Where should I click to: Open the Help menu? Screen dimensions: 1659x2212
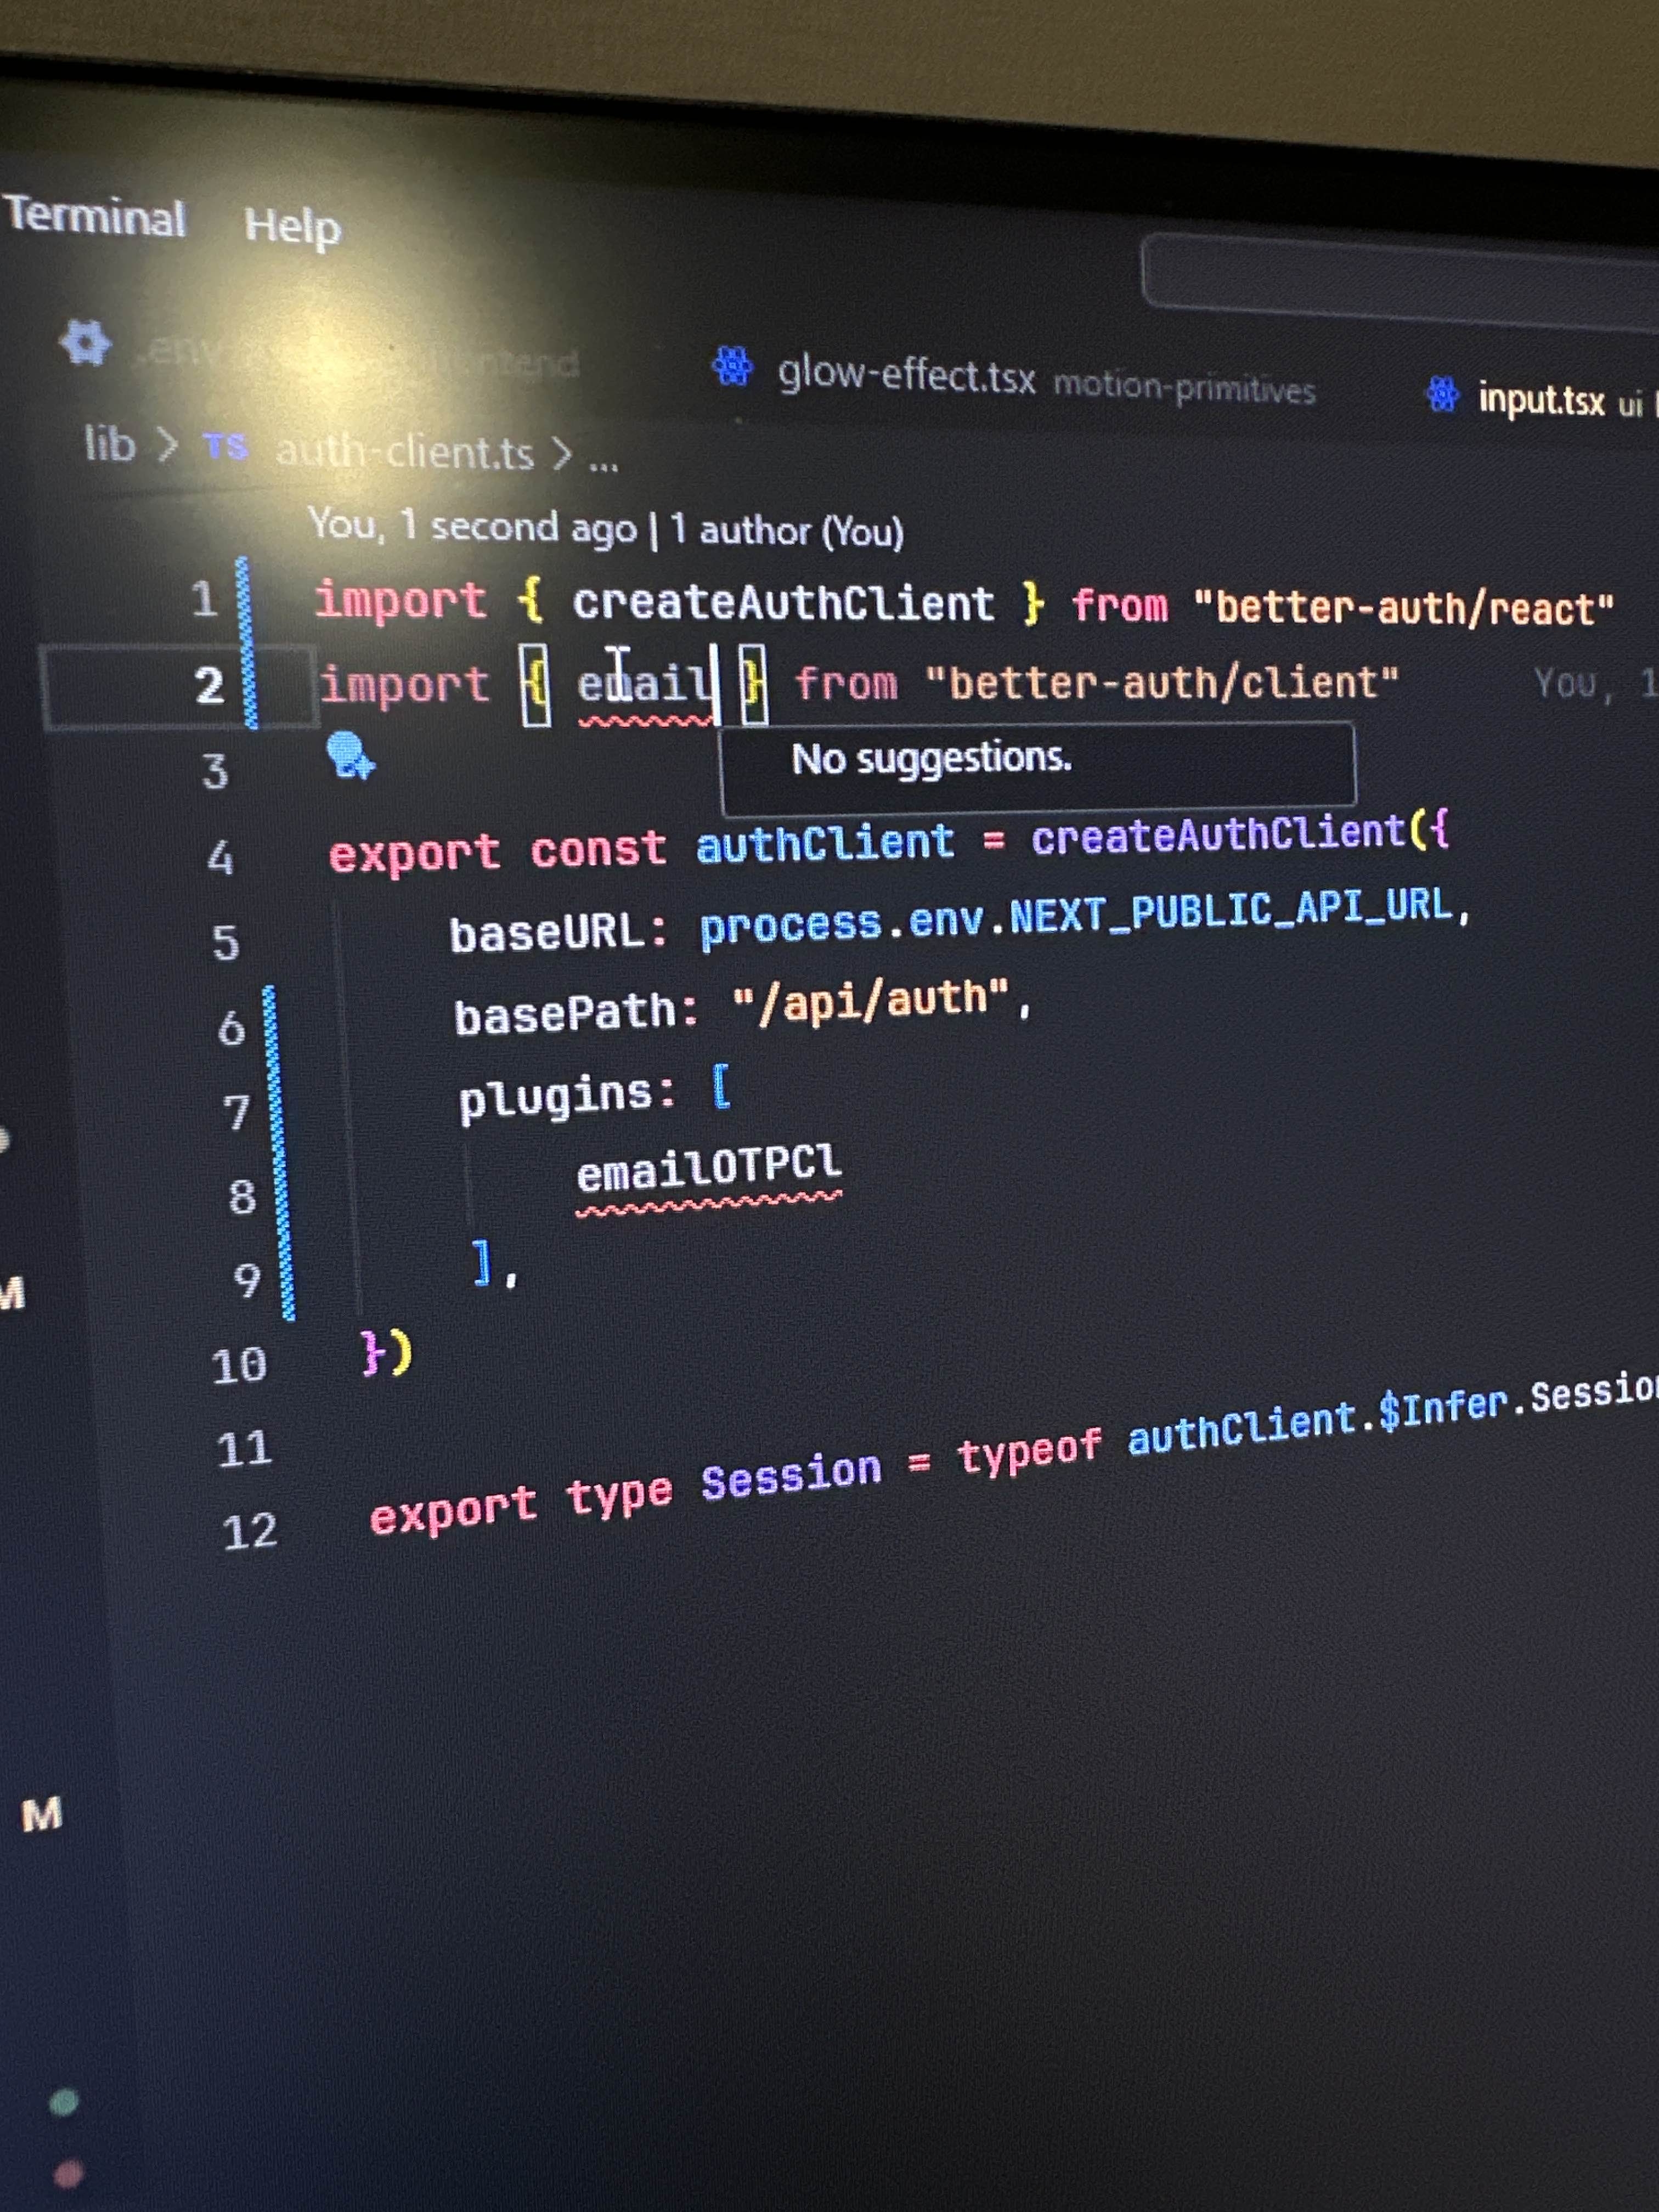pyautogui.click(x=292, y=226)
